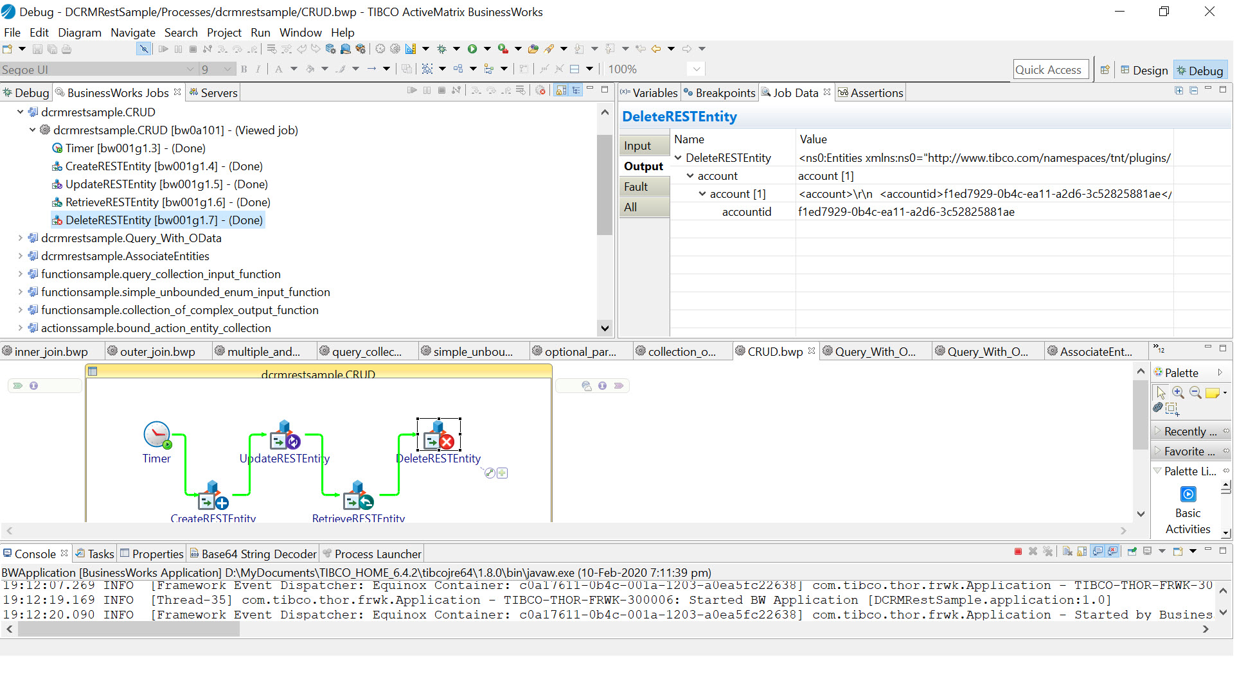
Task: Open the Diagram menu
Action: click(x=80, y=33)
